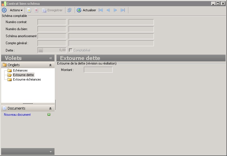The image size is (227, 156).
Task: Close the Contrat bien schéma window
Action: 223,4
